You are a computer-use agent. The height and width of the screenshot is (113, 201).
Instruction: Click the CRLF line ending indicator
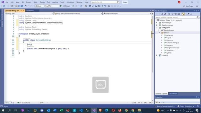pos(151,103)
